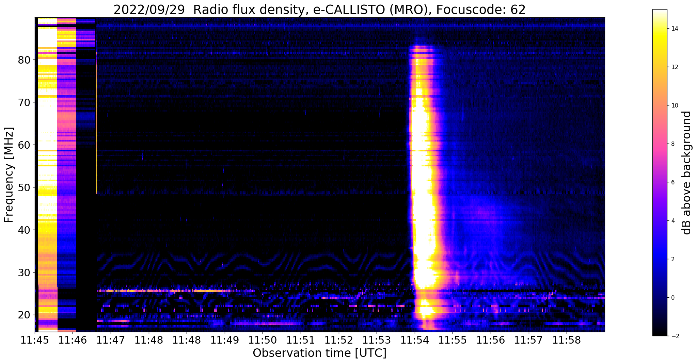Click the 11:56 time tick label
The image size is (697, 363).
[490, 340]
